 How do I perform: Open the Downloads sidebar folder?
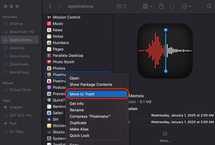20,64
